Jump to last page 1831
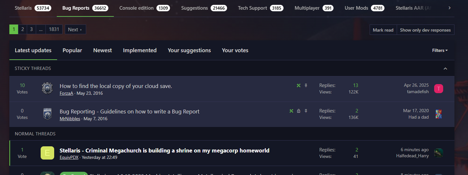 coord(54,29)
